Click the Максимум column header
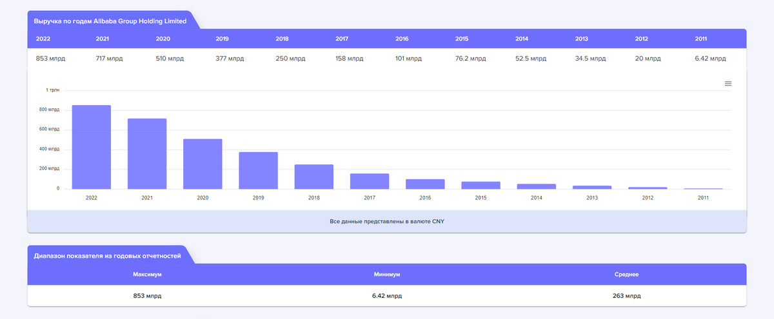Screen dimensions: 774x319 [147, 275]
